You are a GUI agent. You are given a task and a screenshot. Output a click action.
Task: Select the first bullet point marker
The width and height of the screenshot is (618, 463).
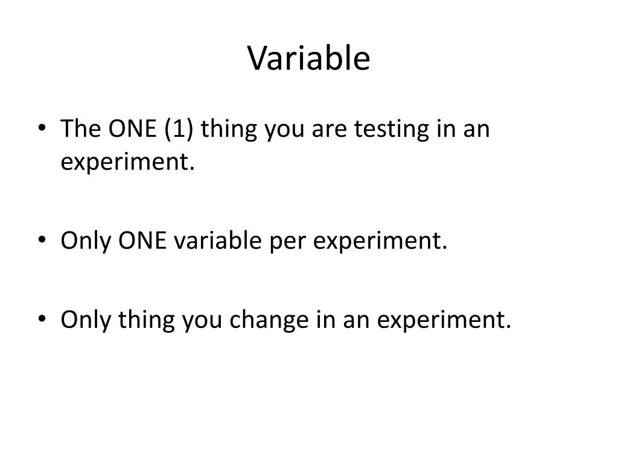point(42,128)
